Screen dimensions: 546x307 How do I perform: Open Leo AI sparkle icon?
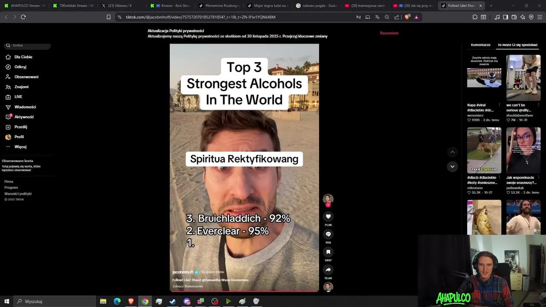click(x=523, y=17)
